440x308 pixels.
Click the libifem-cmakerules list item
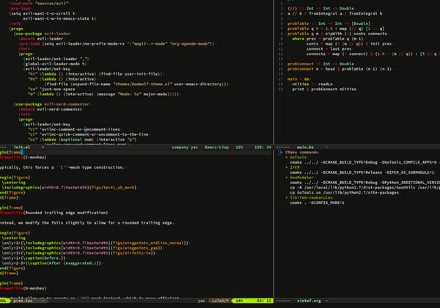(311, 198)
